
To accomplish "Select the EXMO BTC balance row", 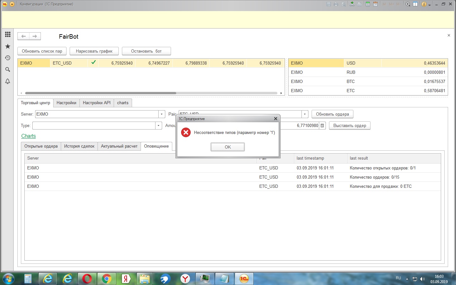I will pyautogui.click(x=368, y=81).
